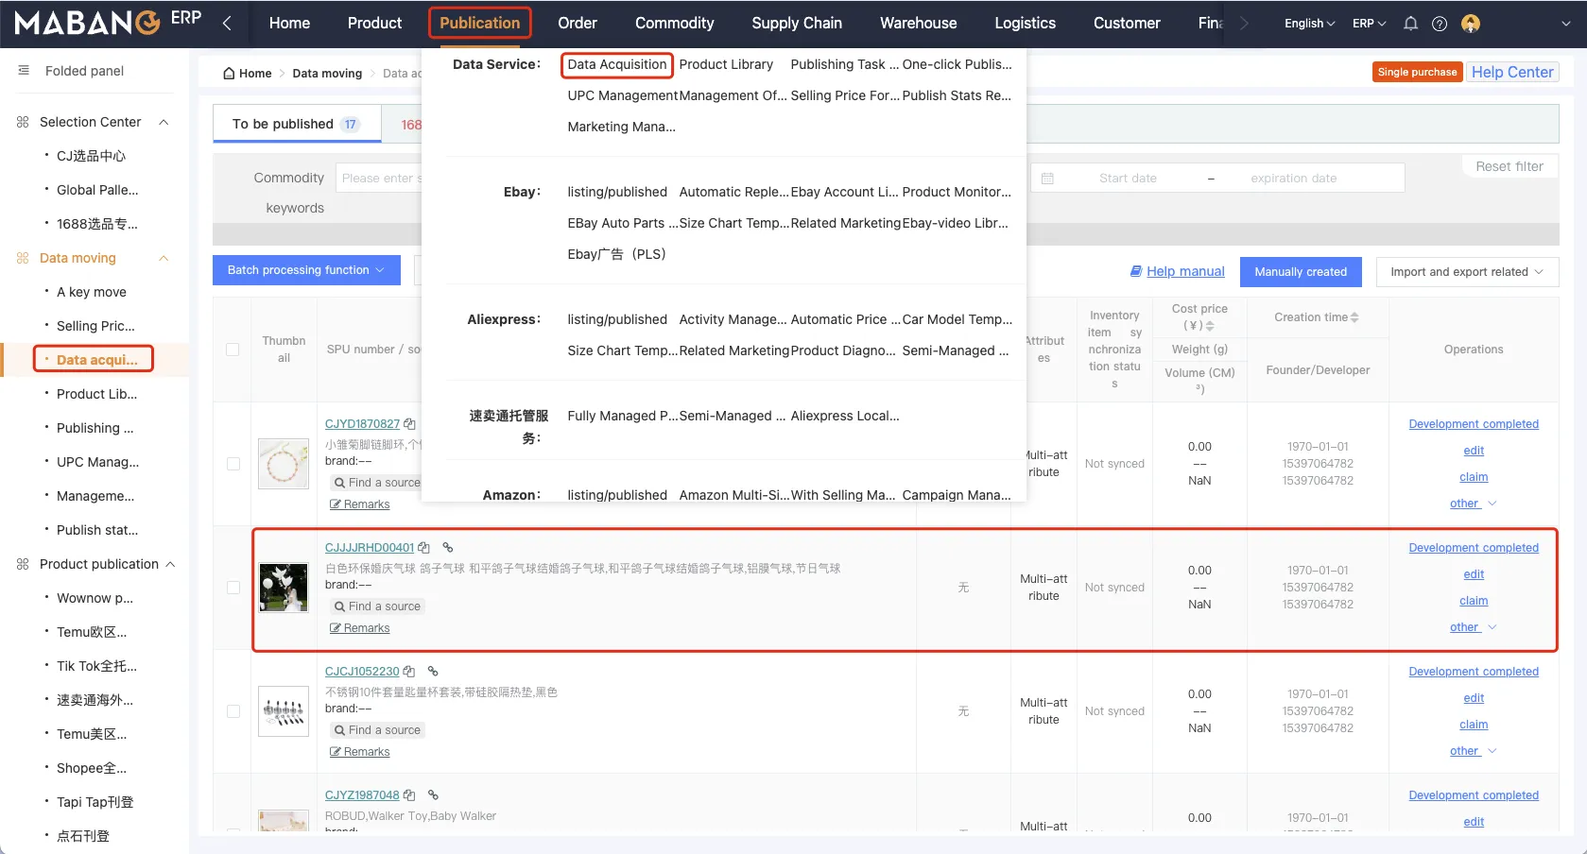Copy SPU number CJJJJRHD00401 using copy icon
The width and height of the screenshot is (1587, 854).
tap(424, 548)
